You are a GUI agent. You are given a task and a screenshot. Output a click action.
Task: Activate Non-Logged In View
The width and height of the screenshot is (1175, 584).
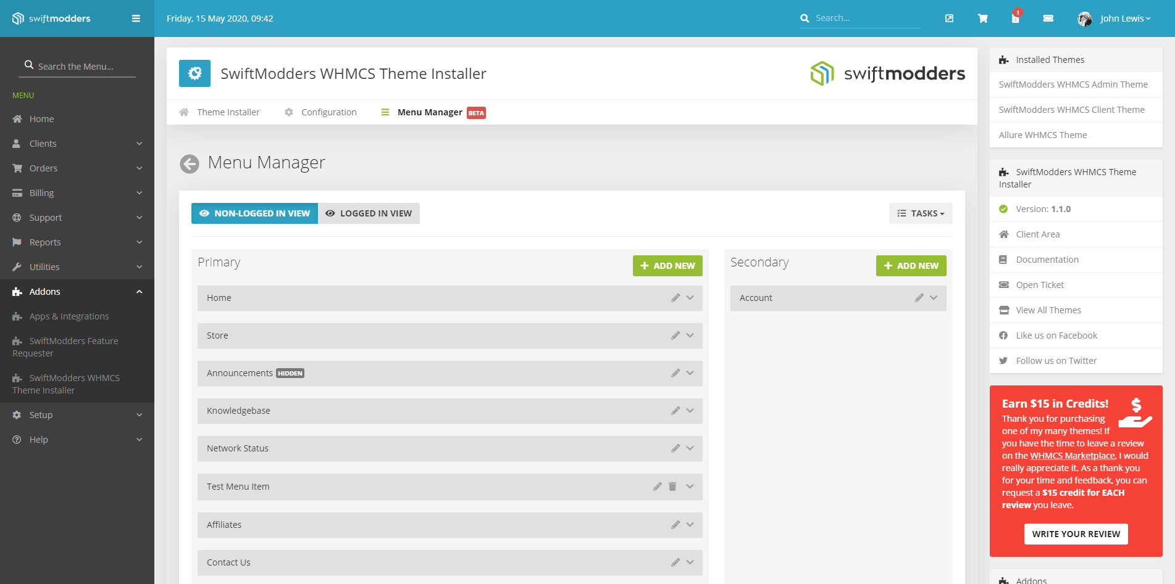(x=254, y=213)
